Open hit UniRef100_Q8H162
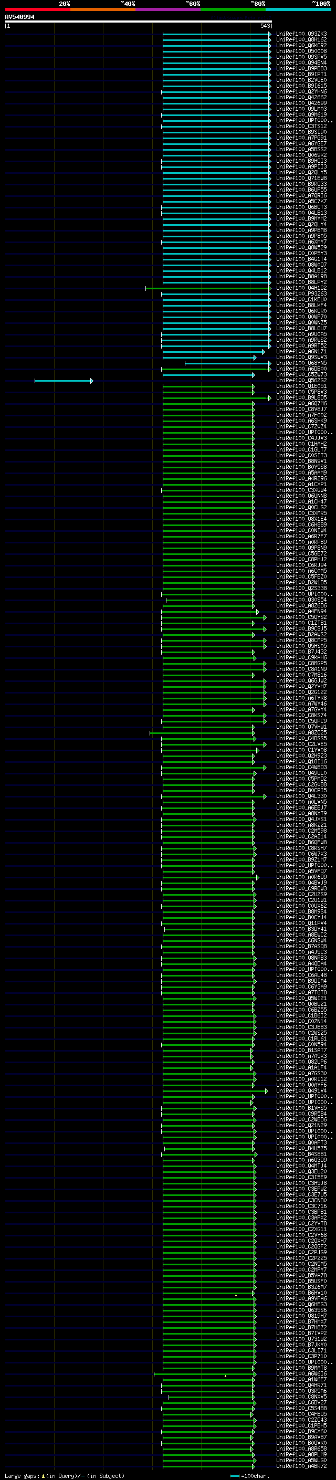The image size is (336, 1480). 301,40
